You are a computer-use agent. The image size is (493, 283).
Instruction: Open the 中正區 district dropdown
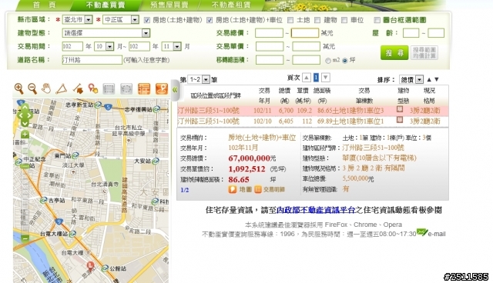[x=121, y=20]
